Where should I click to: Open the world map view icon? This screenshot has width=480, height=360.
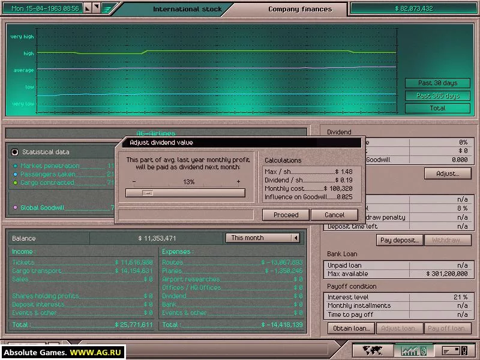click(372, 350)
